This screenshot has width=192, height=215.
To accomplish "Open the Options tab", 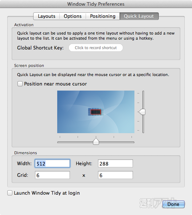I will click(x=73, y=16).
